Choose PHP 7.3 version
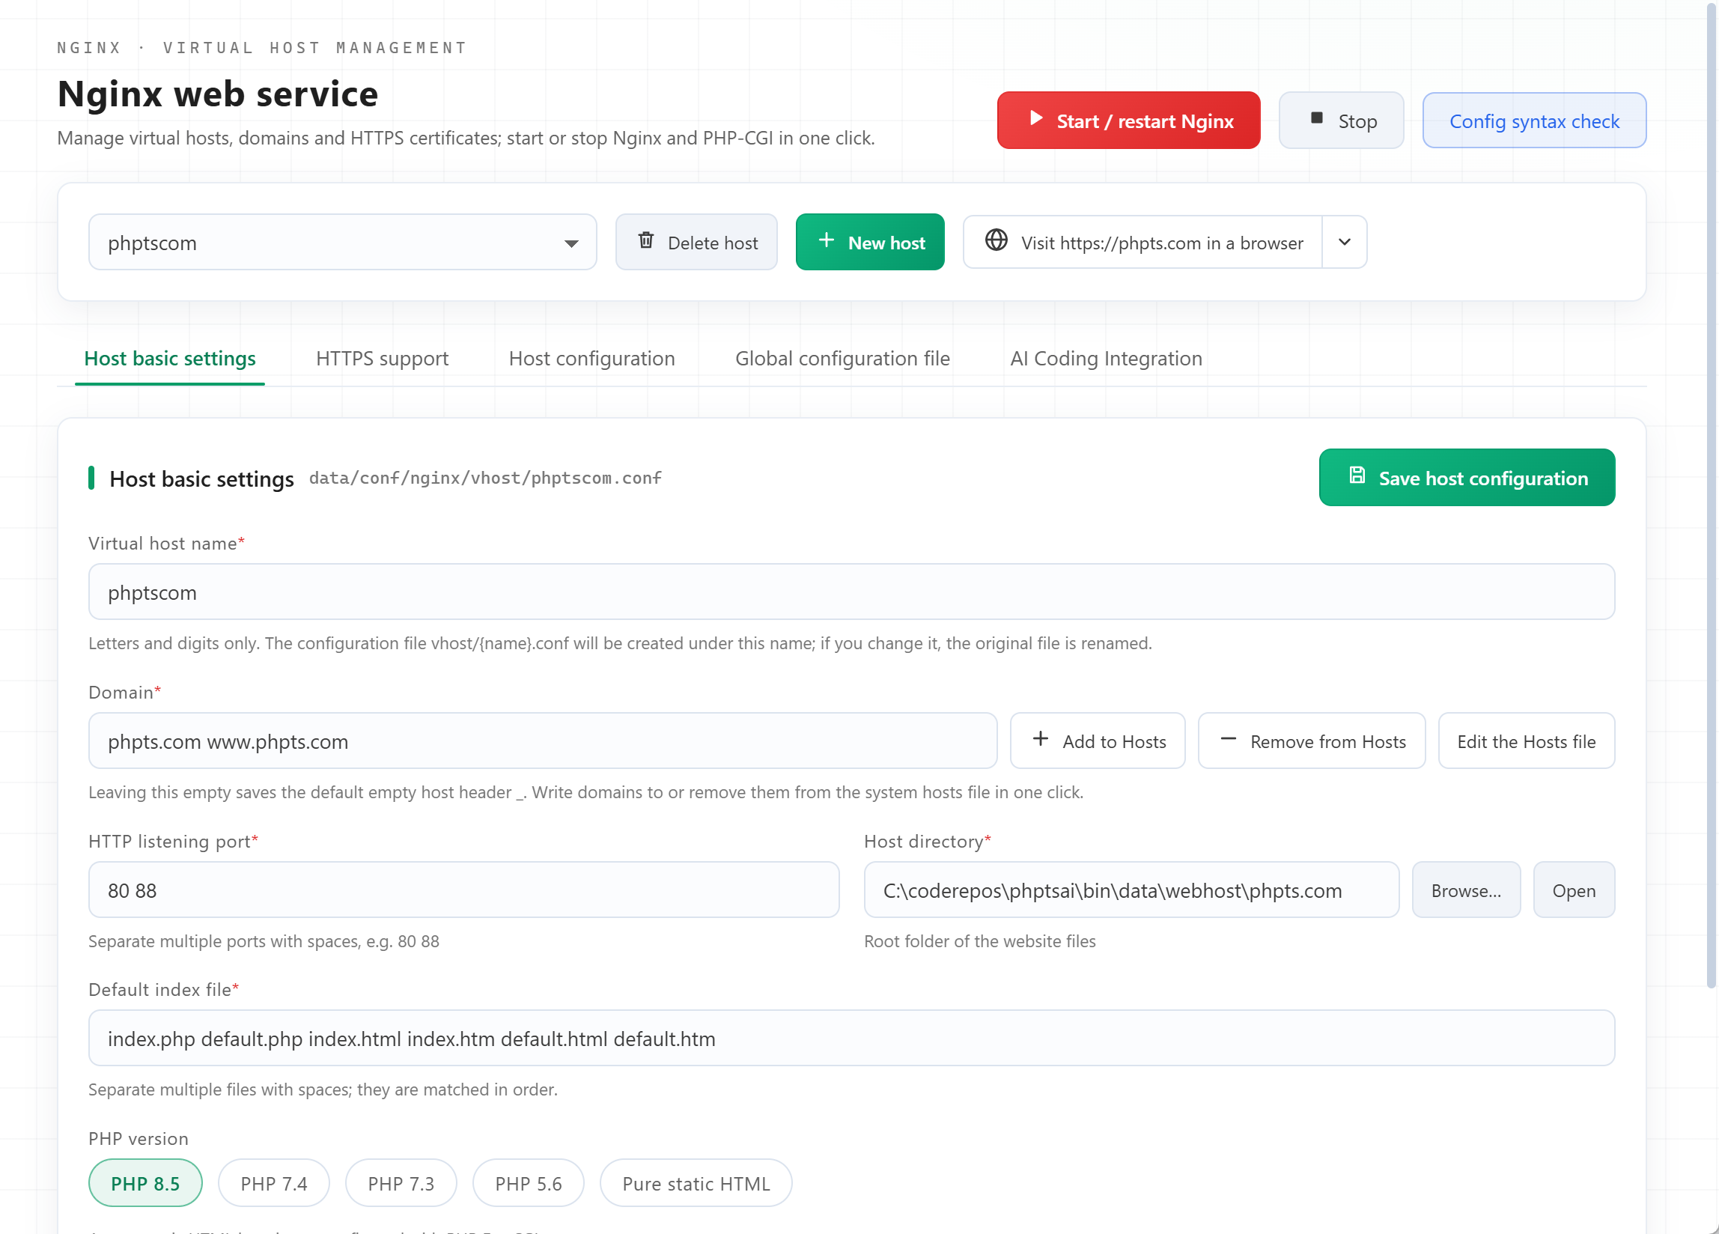Viewport: 1719px width, 1234px height. tap(401, 1183)
